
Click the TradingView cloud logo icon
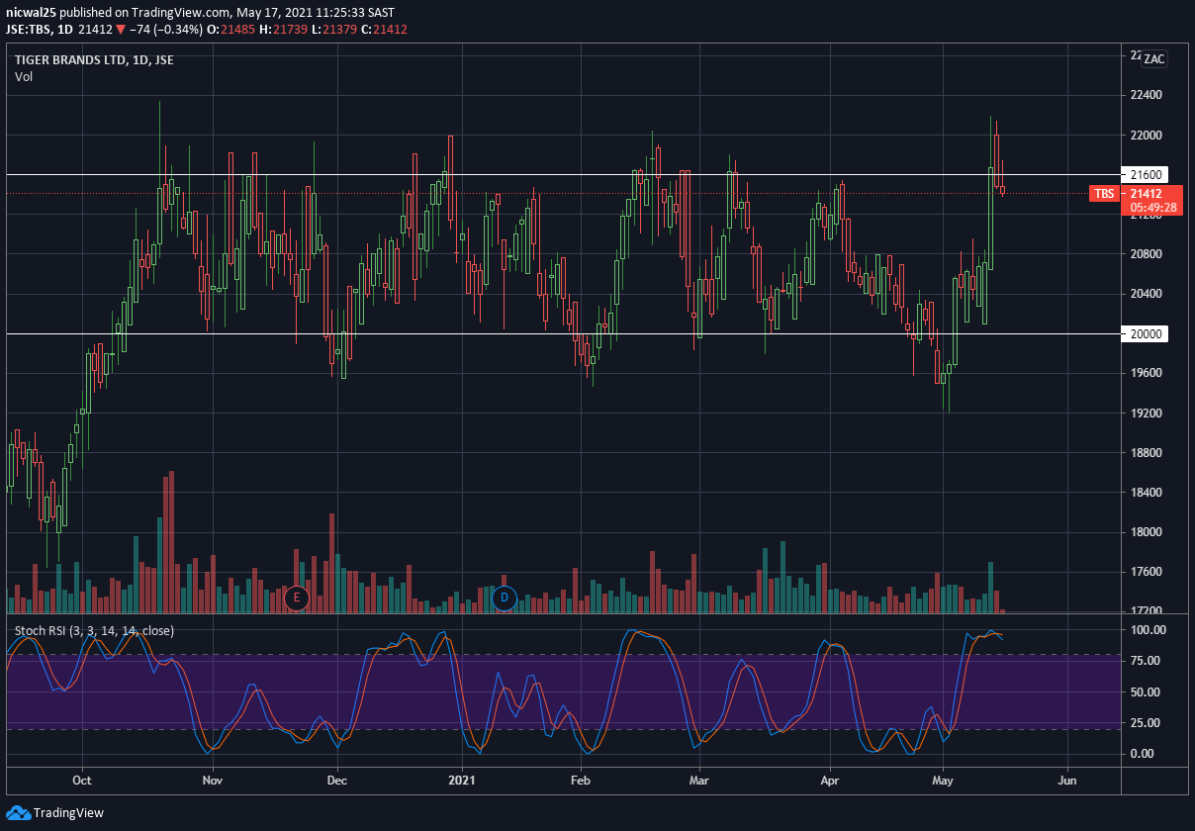(18, 812)
